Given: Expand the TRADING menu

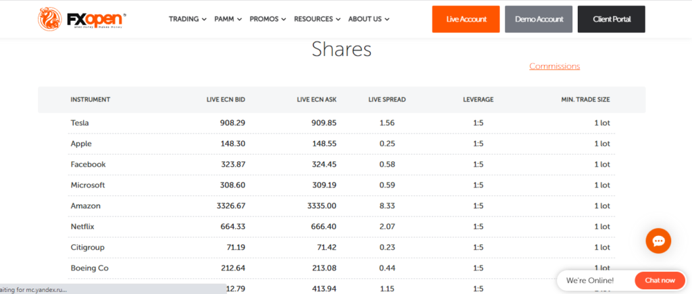Looking at the screenshot, I should tap(188, 19).
